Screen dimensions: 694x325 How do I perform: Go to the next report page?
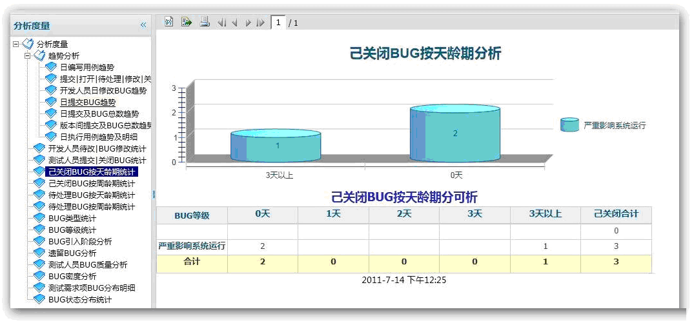click(248, 22)
